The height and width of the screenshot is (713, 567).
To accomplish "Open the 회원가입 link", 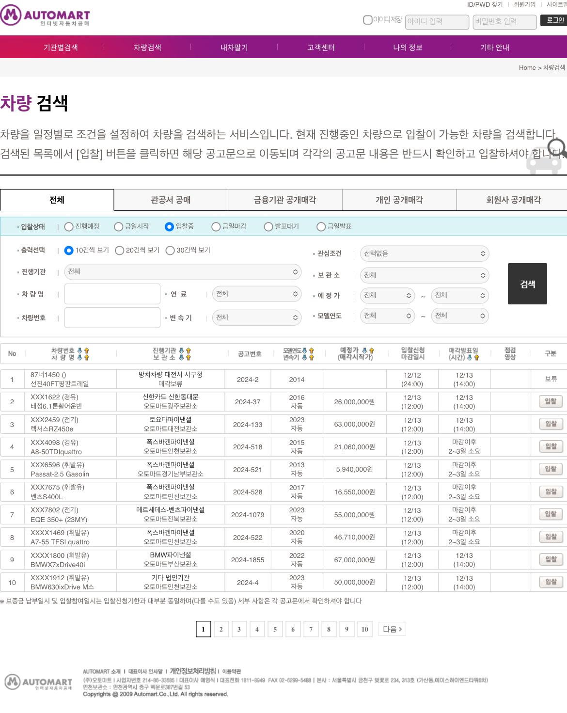I will coord(525,4).
